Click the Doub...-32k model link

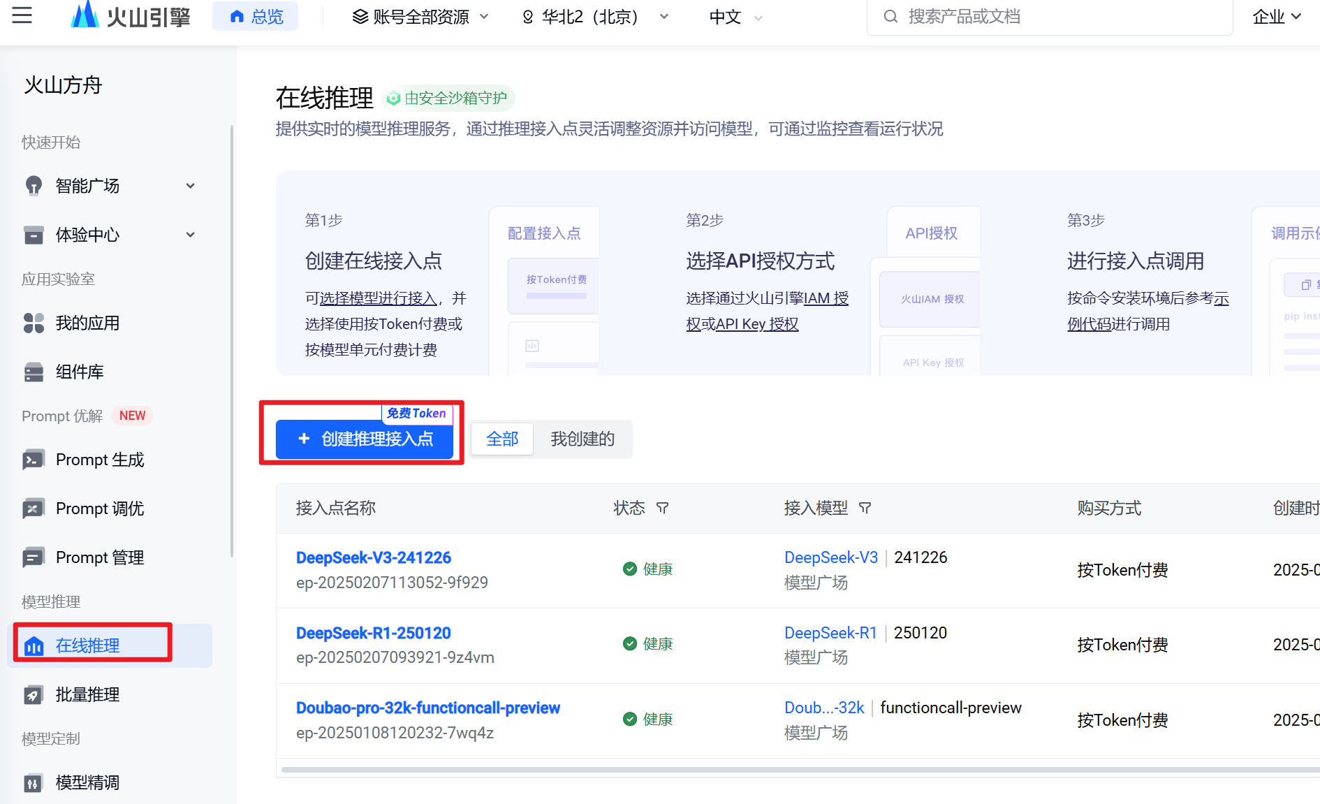(824, 708)
